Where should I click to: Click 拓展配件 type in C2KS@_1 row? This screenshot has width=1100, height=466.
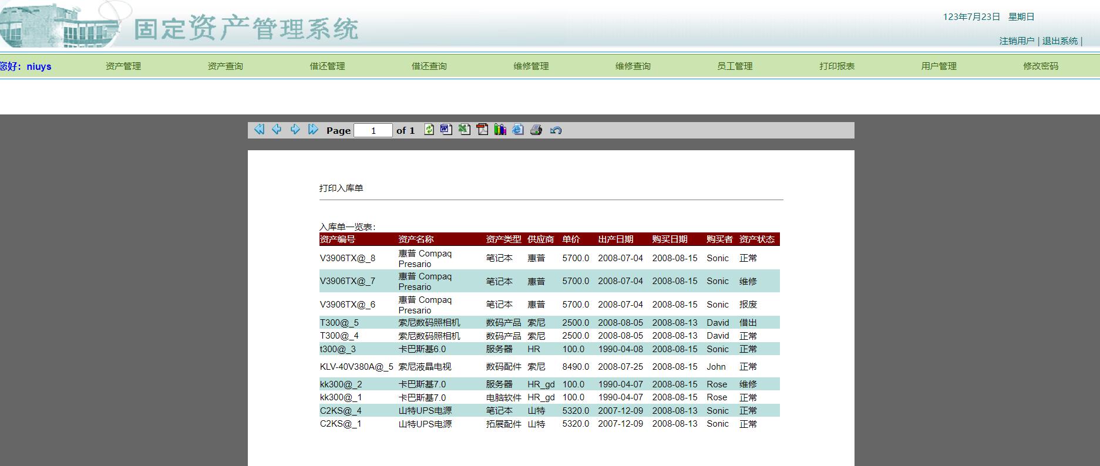click(503, 424)
